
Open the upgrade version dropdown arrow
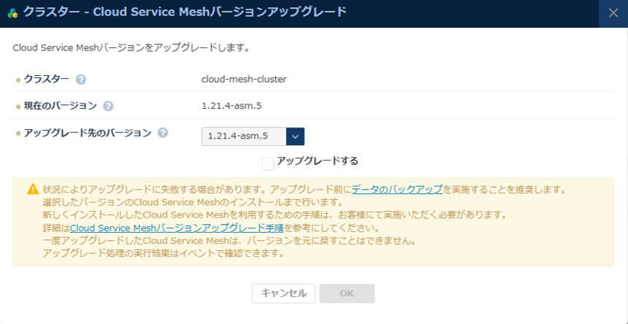click(x=296, y=136)
